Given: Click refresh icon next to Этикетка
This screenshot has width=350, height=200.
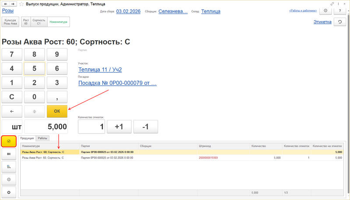Looking at the screenshot, I should point(340,22).
